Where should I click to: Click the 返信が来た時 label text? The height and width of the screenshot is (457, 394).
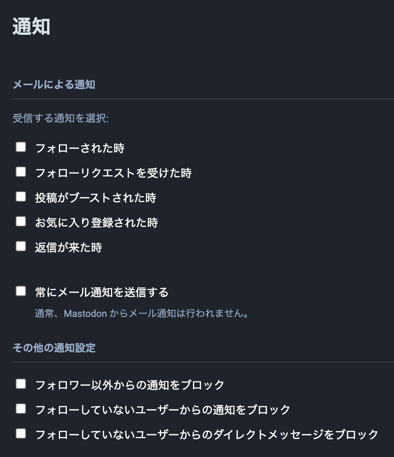point(68,248)
